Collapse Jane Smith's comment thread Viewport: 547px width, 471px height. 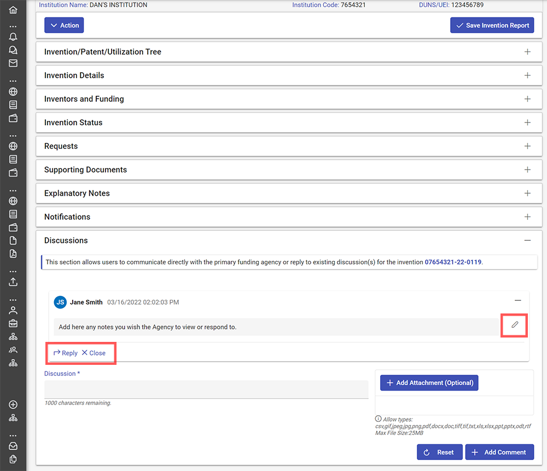pos(517,300)
